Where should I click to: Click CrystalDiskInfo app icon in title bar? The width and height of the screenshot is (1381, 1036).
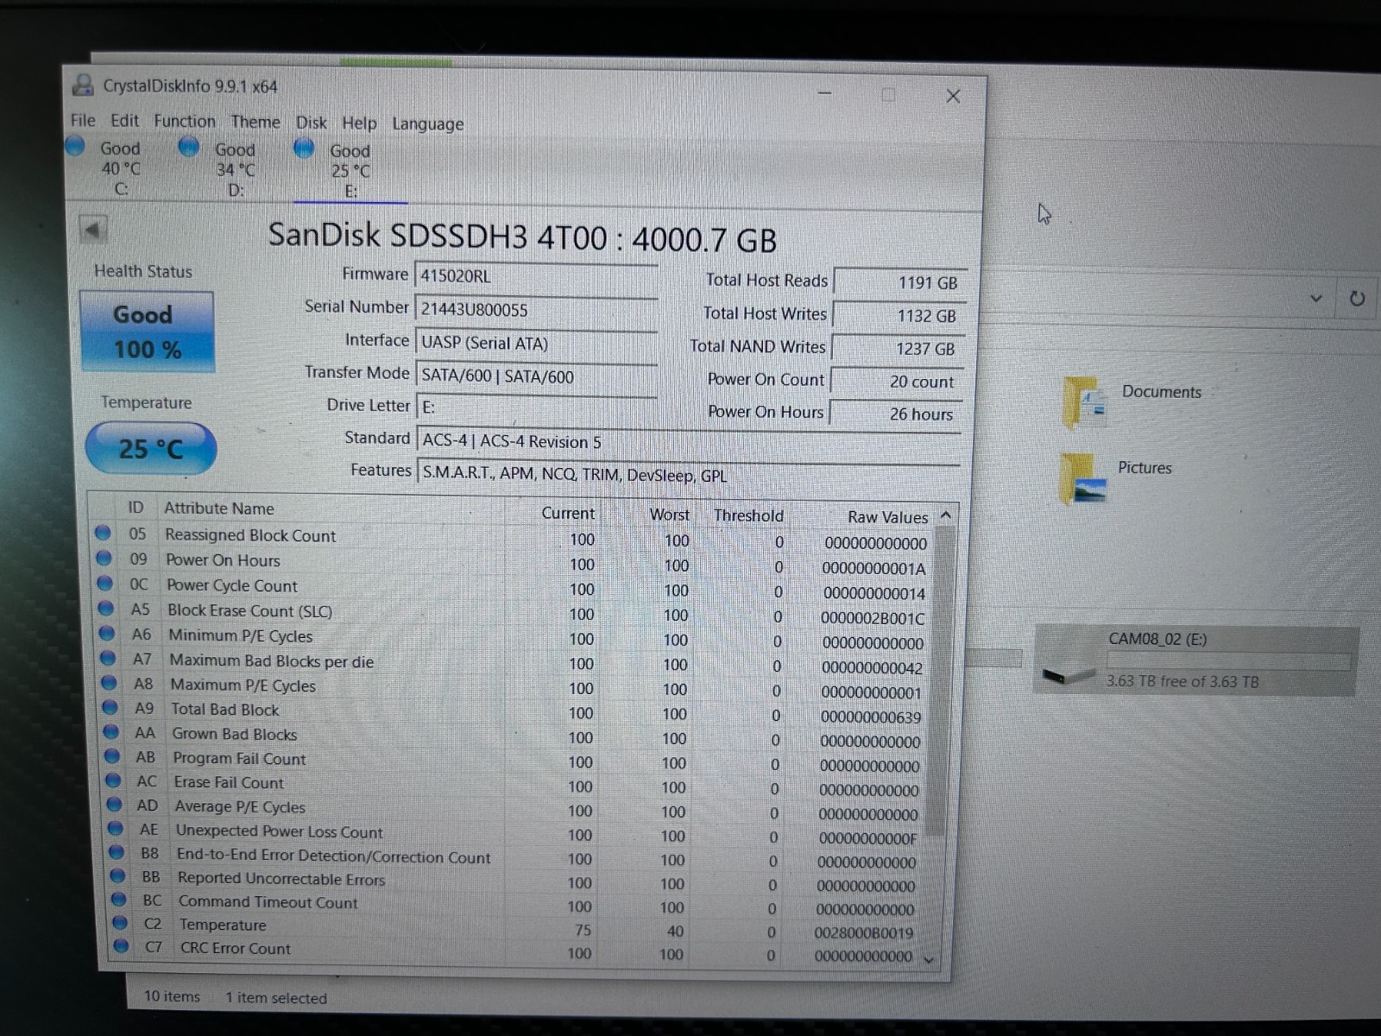click(83, 85)
